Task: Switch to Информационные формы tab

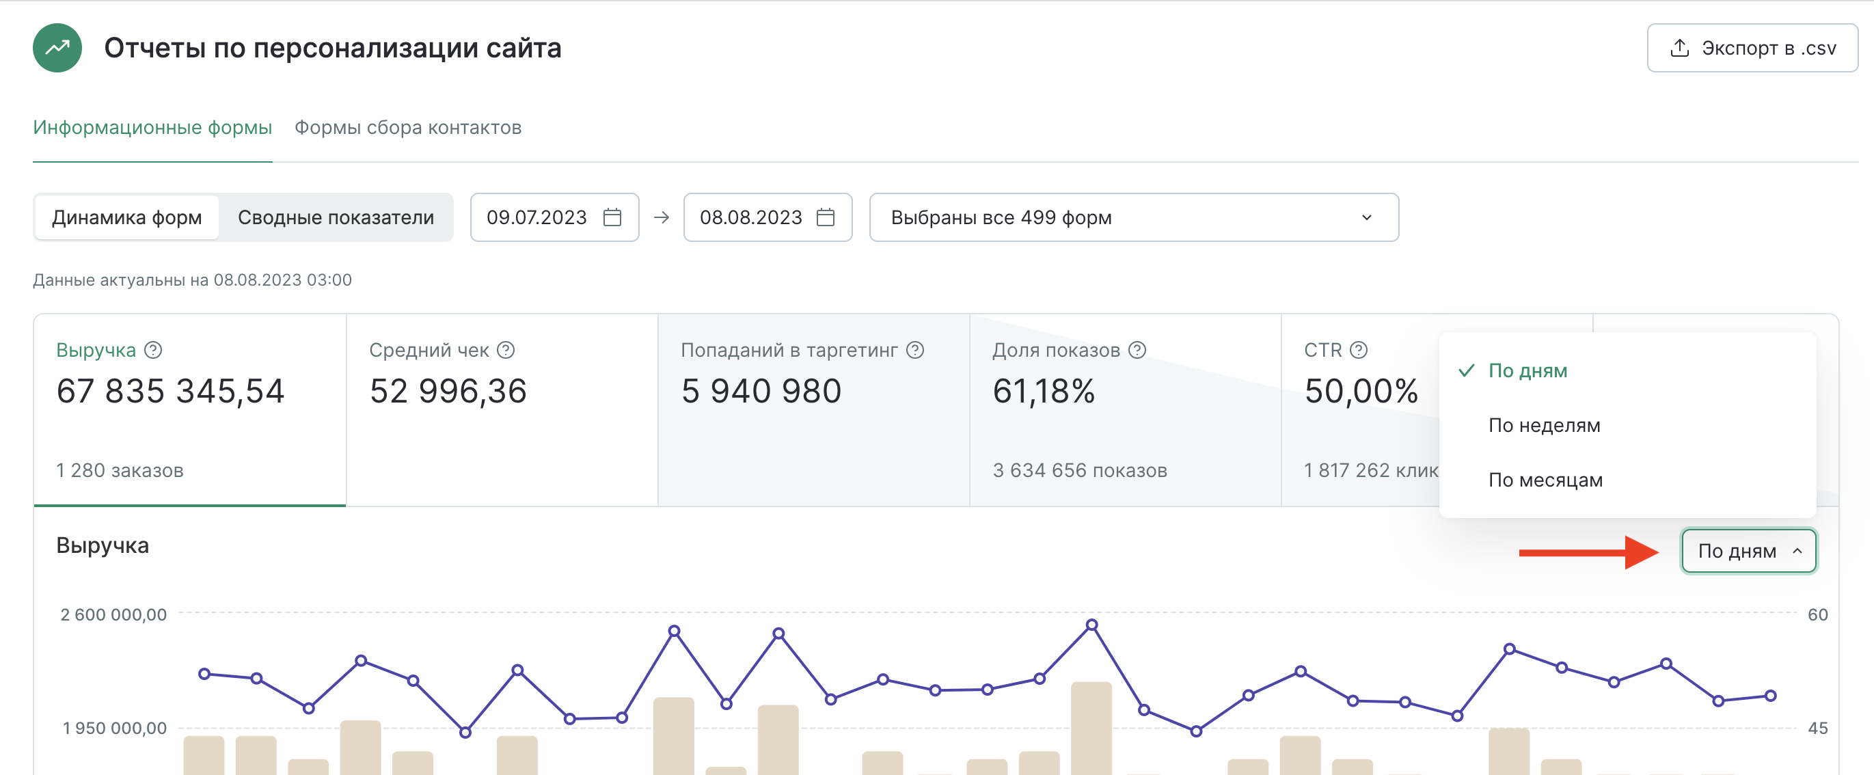Action: [153, 127]
